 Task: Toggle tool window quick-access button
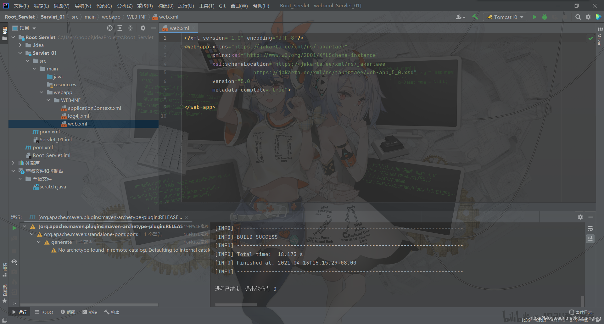[5, 320]
